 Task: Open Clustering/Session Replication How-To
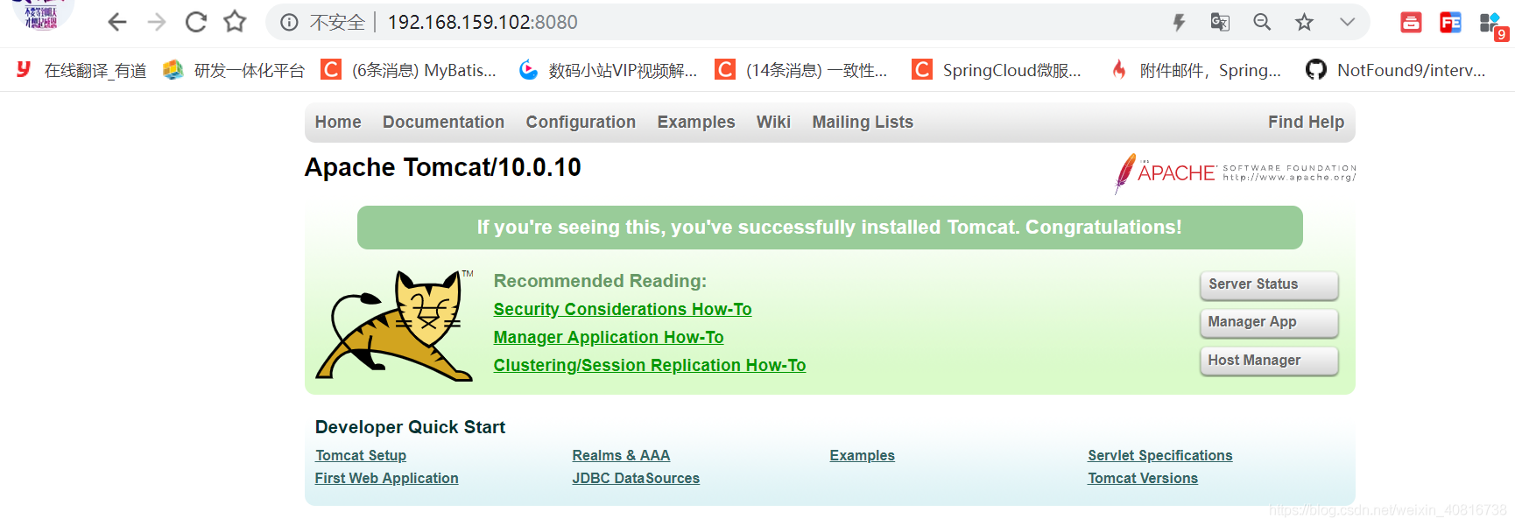[x=650, y=365]
